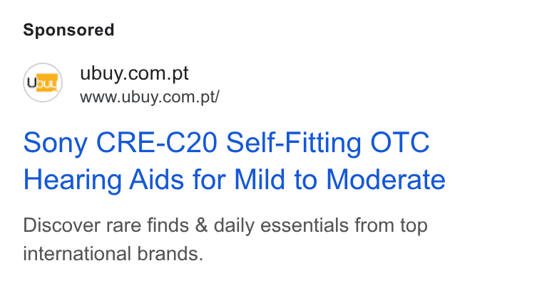Click the ubuy.com.pt site name
Viewport: 542px width, 283px height.
click(x=134, y=73)
